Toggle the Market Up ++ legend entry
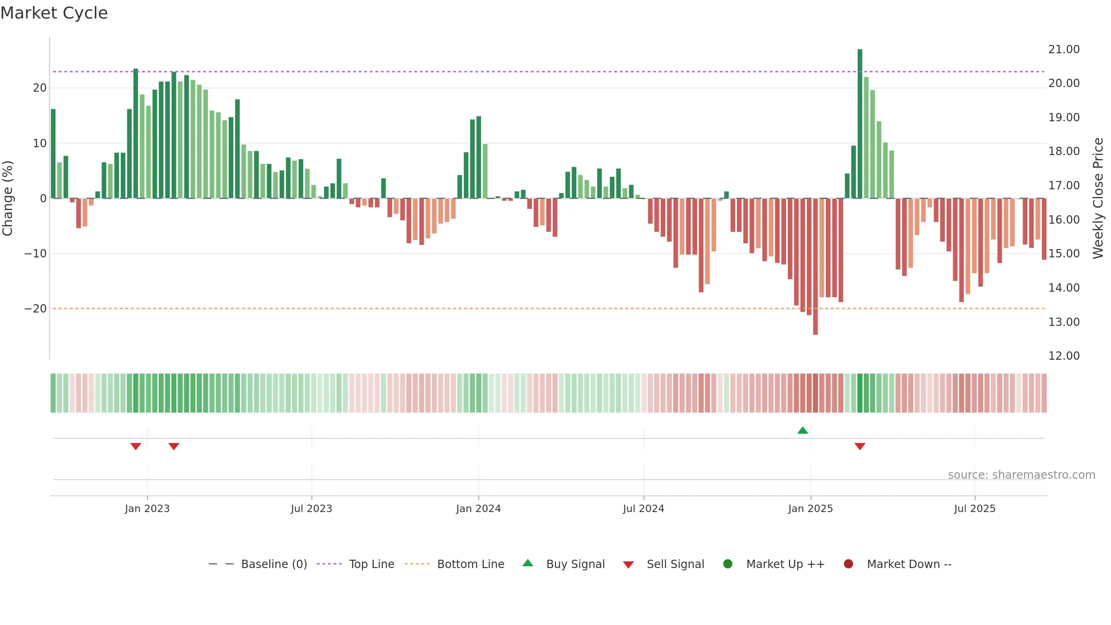The width and height of the screenshot is (1111, 625). 774,564
